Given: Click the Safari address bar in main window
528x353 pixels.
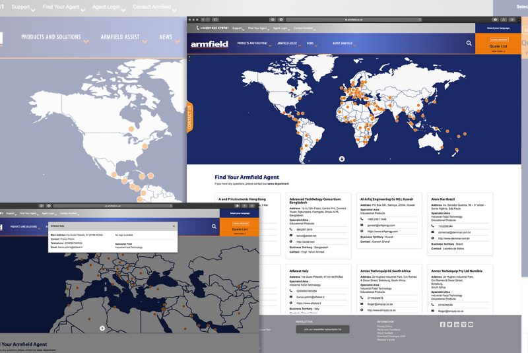Looking at the screenshot, I should pyautogui.click(x=345, y=20).
